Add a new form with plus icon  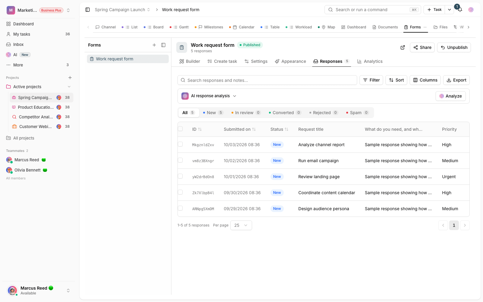pos(154,45)
